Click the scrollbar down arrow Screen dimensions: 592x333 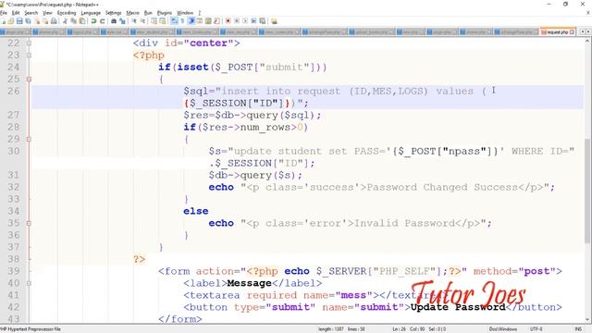(588, 319)
